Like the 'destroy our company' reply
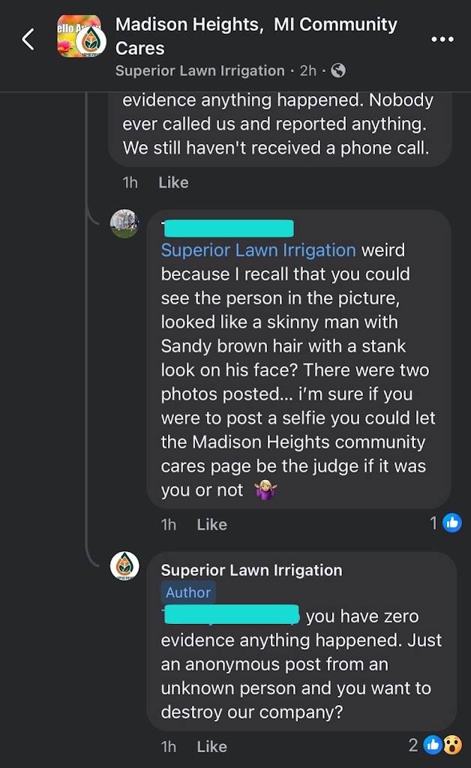The height and width of the screenshot is (768, 471). [x=211, y=746]
